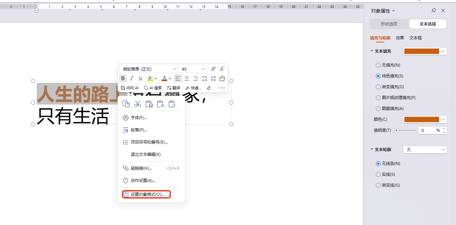Toggle Underline in floating toolbar
The image size is (456, 225).
click(141, 78)
